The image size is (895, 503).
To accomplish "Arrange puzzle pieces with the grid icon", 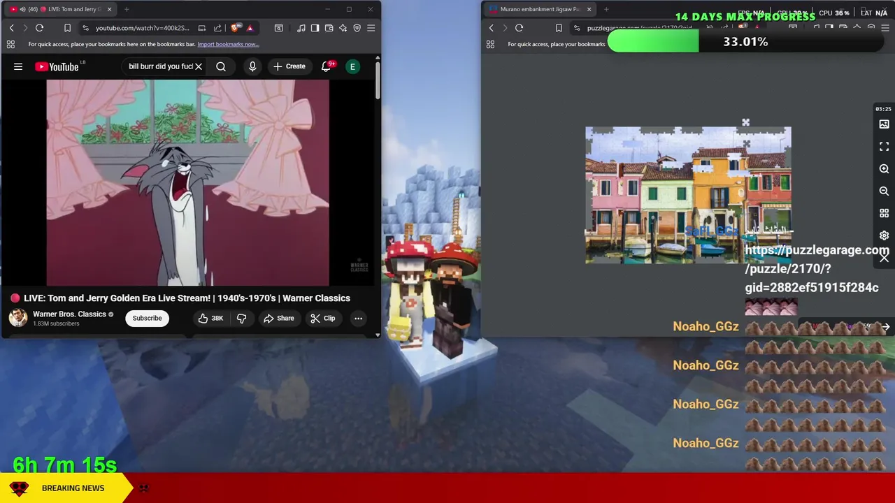I will 884,213.
